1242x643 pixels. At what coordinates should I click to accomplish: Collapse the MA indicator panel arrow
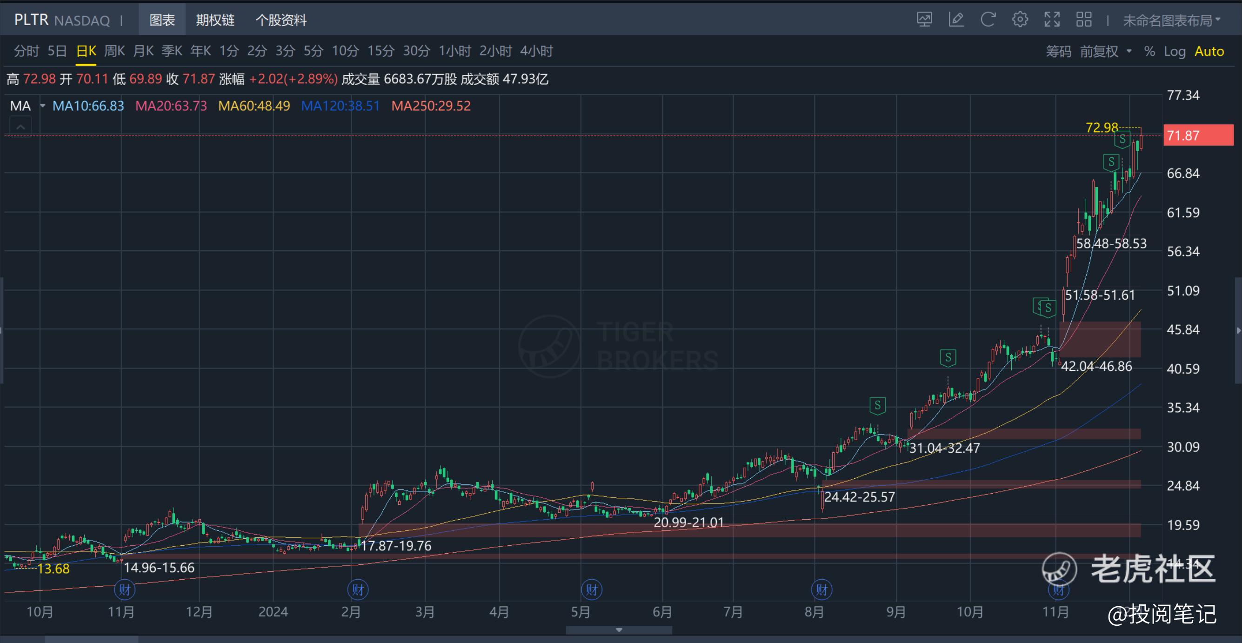[x=21, y=127]
